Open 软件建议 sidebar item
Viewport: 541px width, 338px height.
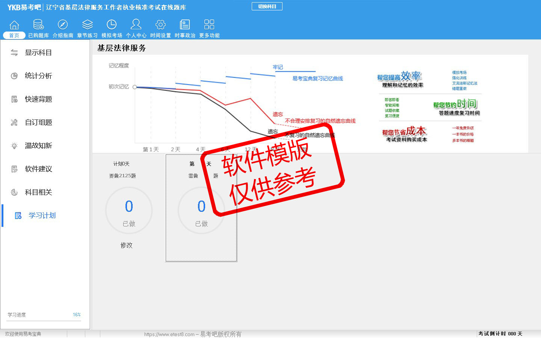pos(38,169)
